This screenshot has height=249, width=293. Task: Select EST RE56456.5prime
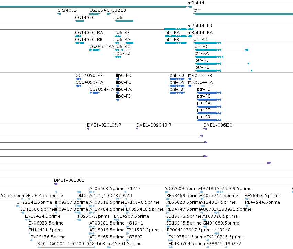[247, 199]
